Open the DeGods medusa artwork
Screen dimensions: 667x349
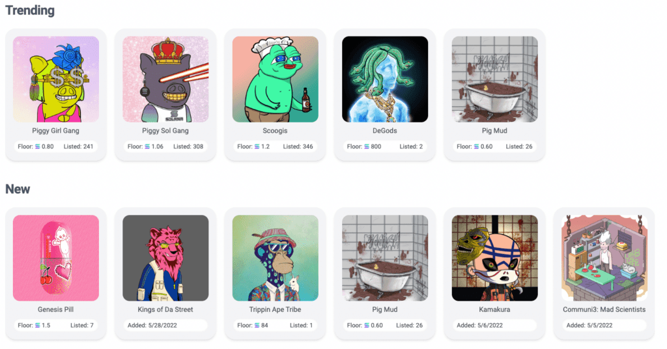point(385,79)
